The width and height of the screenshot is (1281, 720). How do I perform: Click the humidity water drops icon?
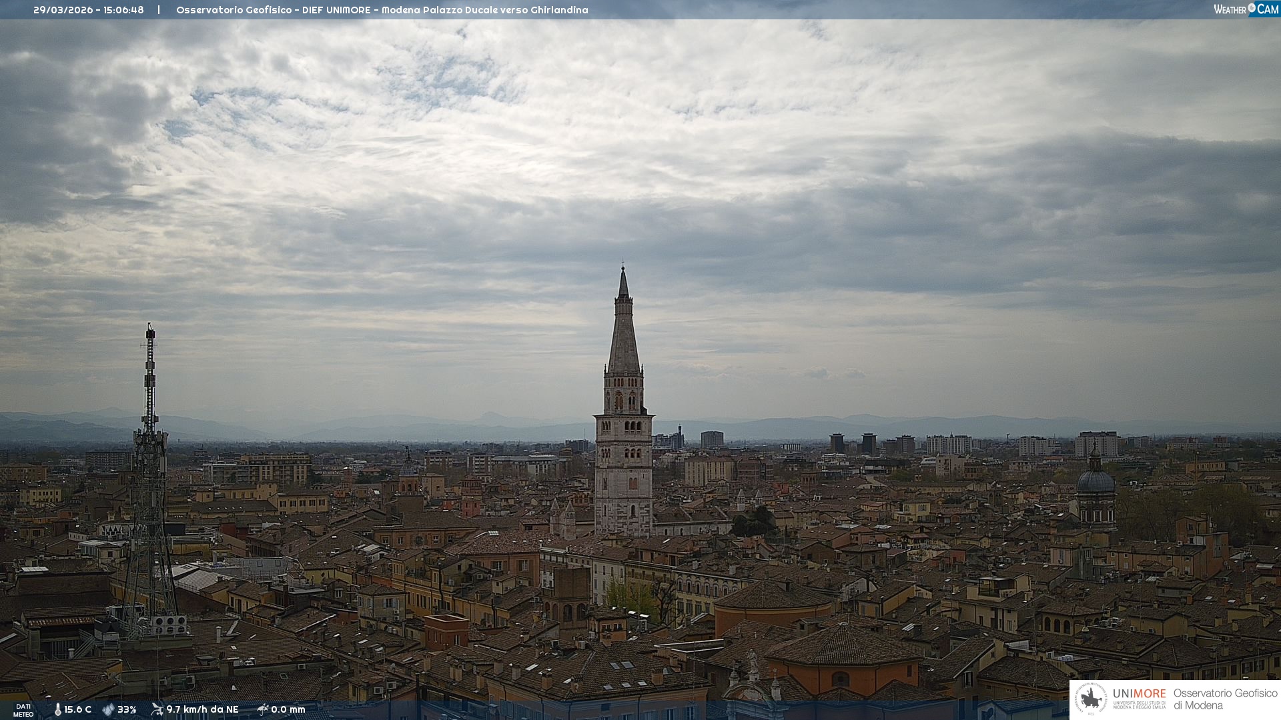pos(108,710)
